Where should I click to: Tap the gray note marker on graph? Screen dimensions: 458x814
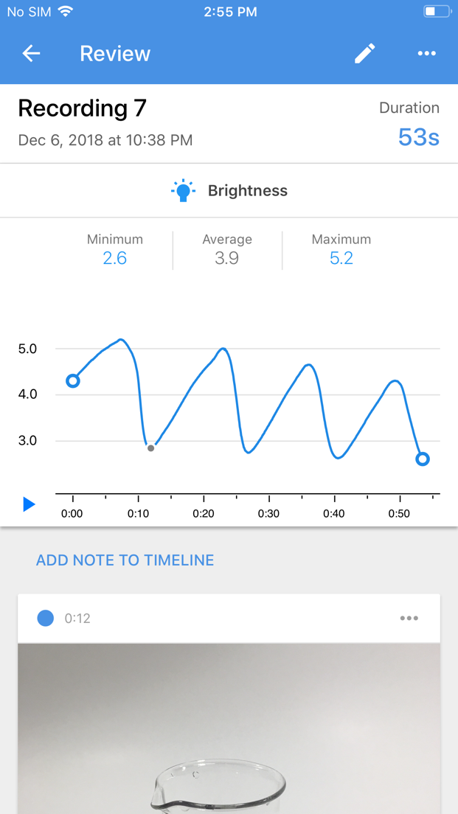tap(151, 448)
